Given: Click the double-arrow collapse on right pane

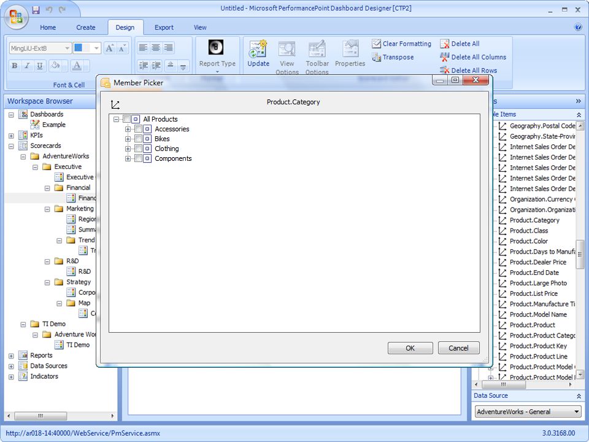Looking at the screenshot, I should coord(578,101).
